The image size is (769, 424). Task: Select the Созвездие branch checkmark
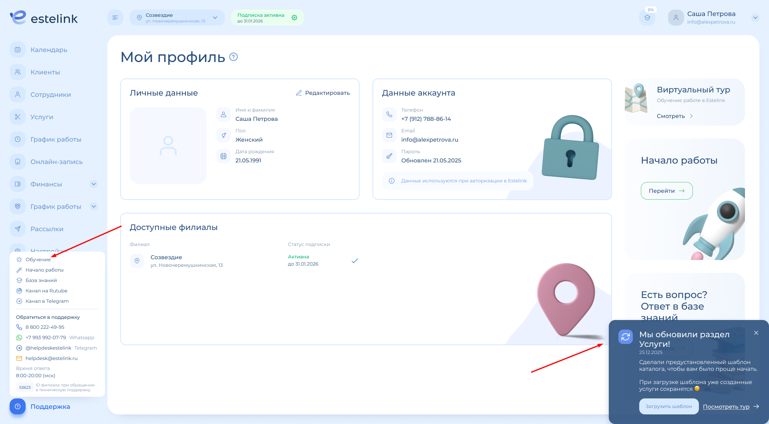click(354, 261)
